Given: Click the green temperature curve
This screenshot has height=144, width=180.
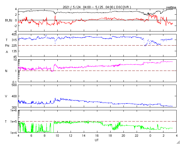Looking at the screenshot, I should (x=84, y=123).
